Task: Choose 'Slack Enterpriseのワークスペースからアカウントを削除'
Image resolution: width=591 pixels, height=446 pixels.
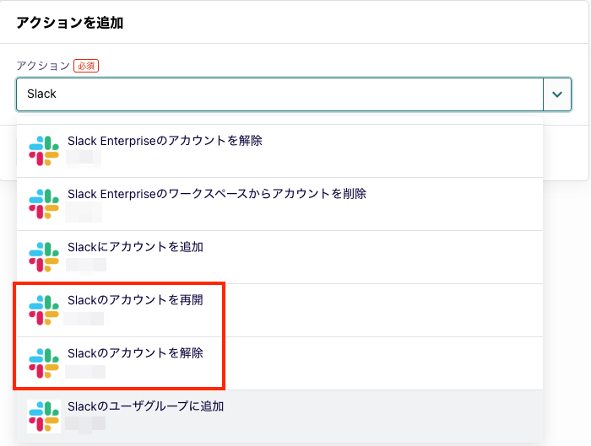Action: [x=279, y=204]
